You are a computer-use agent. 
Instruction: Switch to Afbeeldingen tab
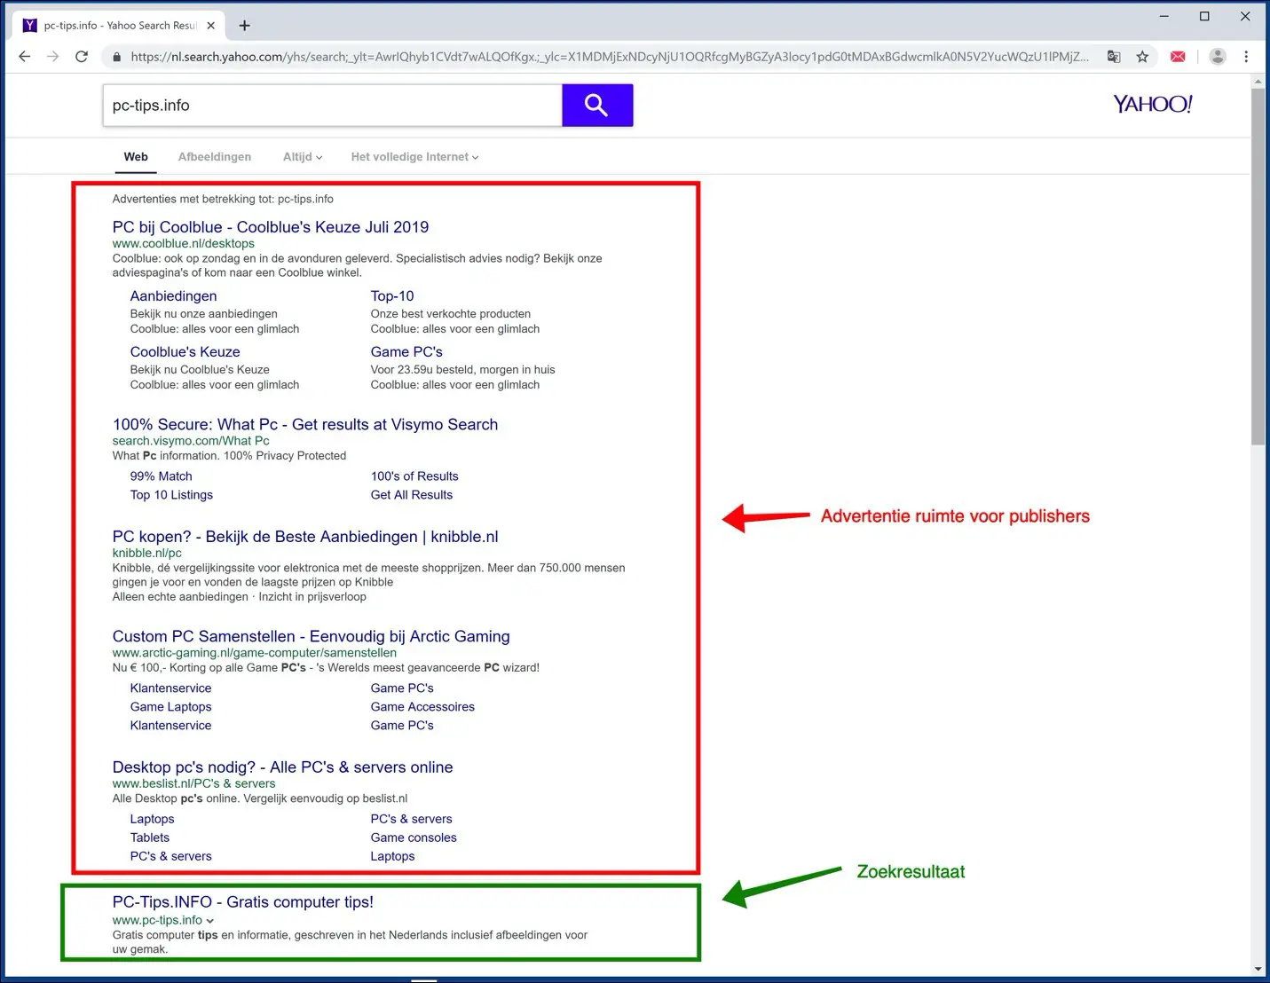click(214, 157)
